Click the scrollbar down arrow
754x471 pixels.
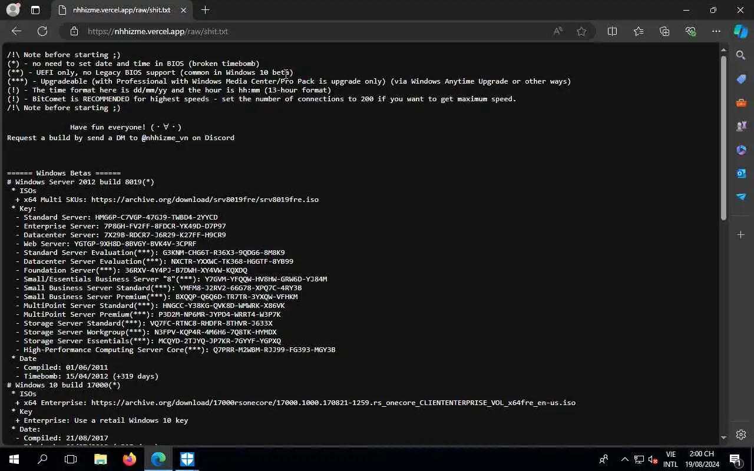[723, 438]
